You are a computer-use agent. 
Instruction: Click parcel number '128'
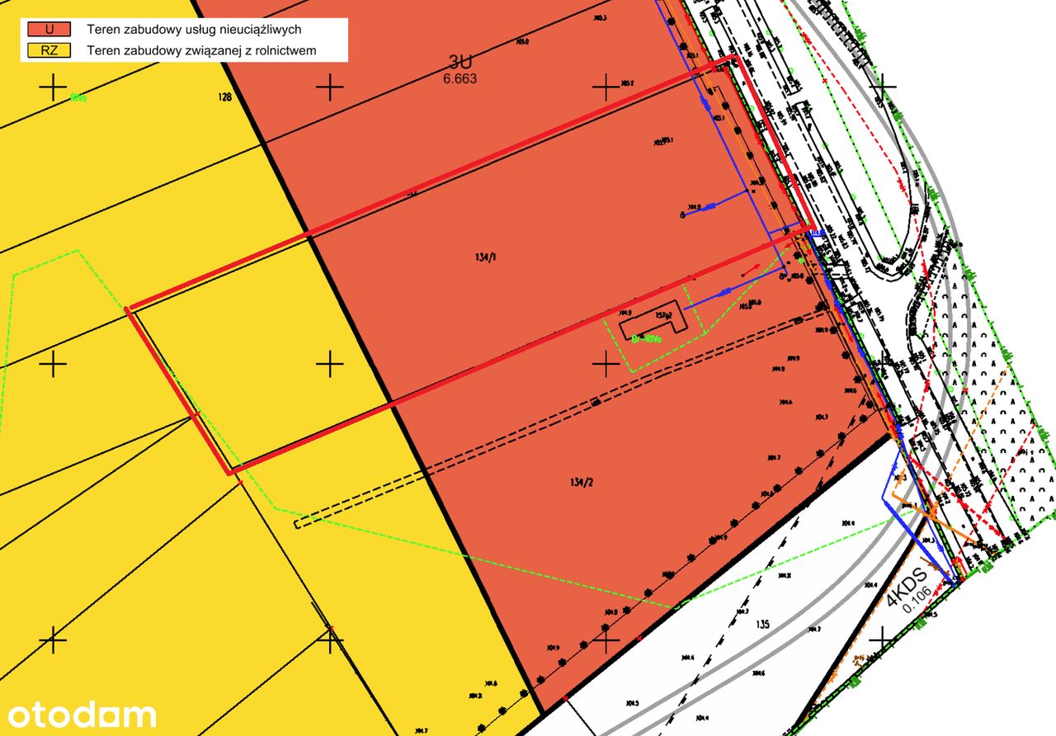coord(224,97)
